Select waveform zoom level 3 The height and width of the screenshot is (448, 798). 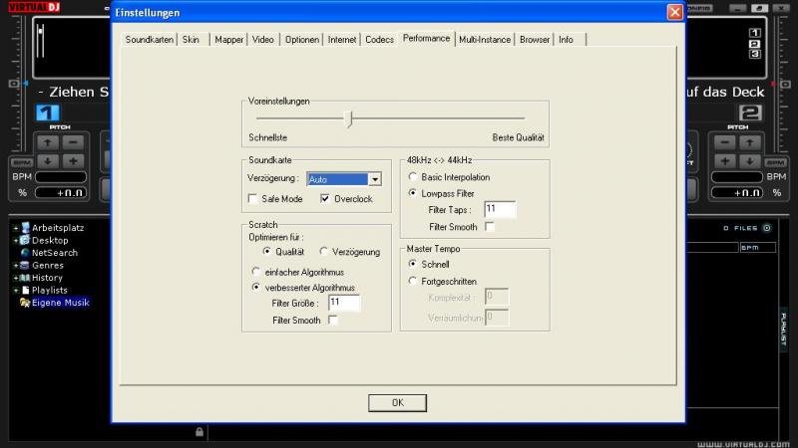(755, 54)
